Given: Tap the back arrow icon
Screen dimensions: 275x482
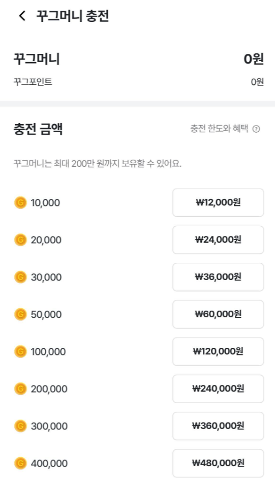Looking at the screenshot, I should [22, 16].
